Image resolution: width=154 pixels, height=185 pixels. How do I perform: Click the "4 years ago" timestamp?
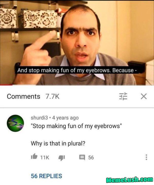click(x=65, y=118)
